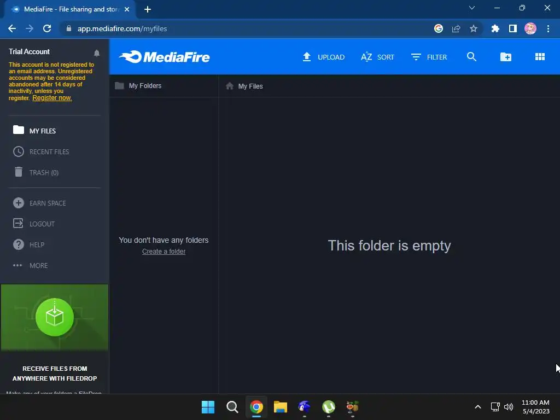Click the share page icon
This screenshot has height=420, width=560.
456,28
